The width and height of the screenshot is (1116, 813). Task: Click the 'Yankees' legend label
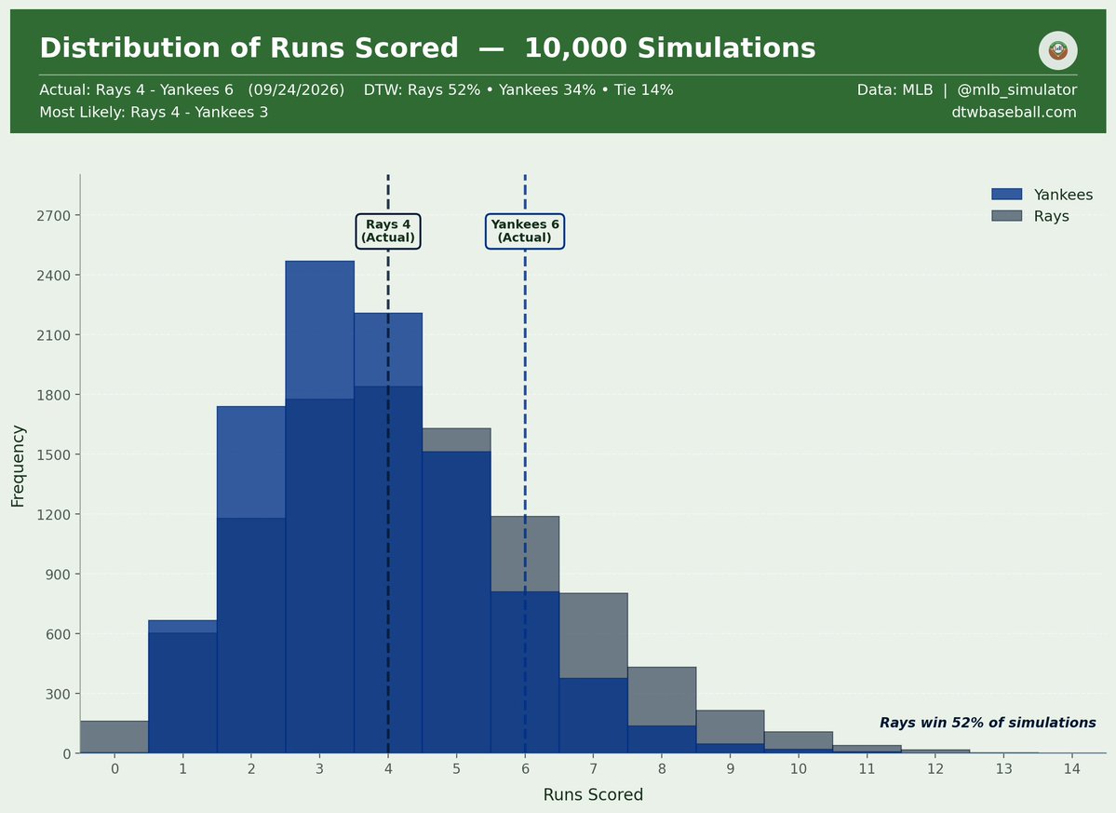[x=1063, y=195]
